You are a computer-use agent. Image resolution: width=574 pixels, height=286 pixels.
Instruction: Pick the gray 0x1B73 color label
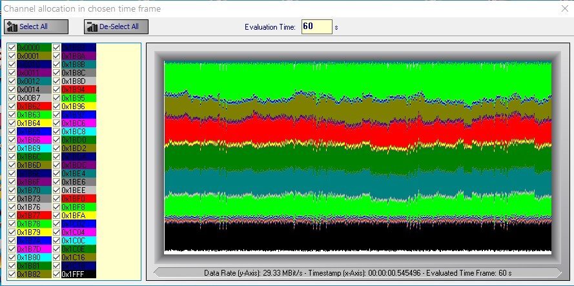click(x=34, y=199)
